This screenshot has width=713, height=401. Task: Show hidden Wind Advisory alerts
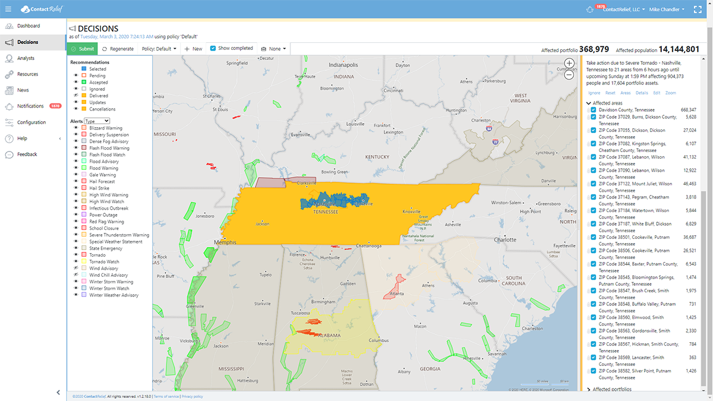pyautogui.click(x=76, y=269)
